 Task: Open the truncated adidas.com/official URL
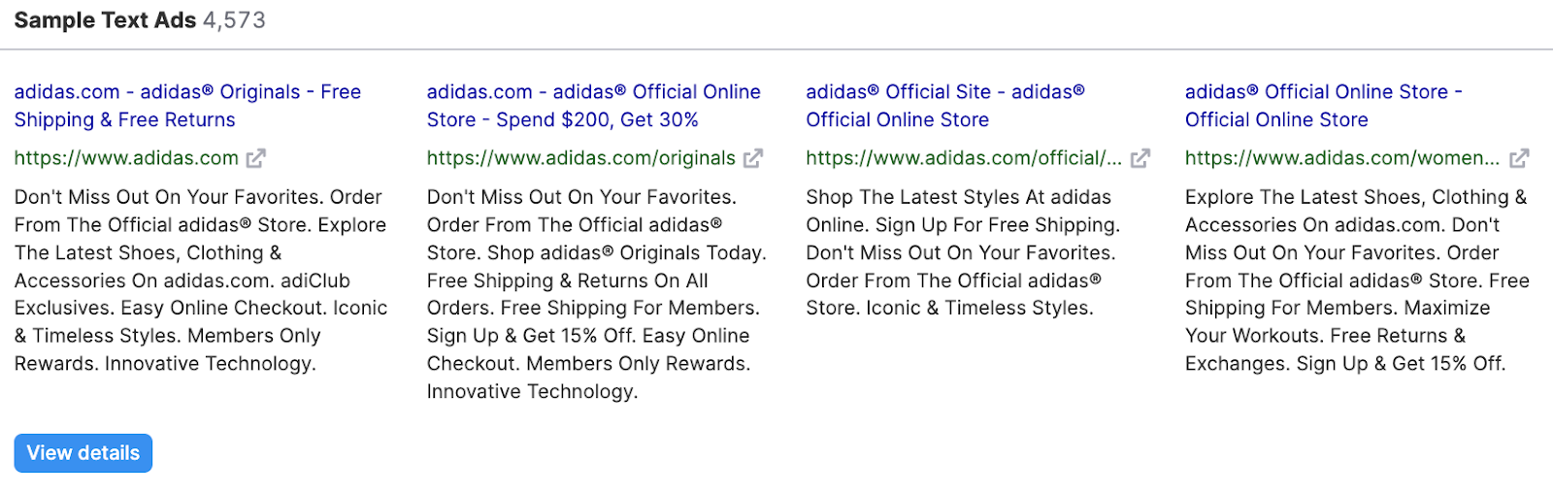pos(963,158)
